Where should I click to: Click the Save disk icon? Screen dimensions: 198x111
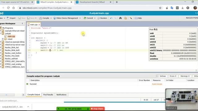(x=20, y=18)
